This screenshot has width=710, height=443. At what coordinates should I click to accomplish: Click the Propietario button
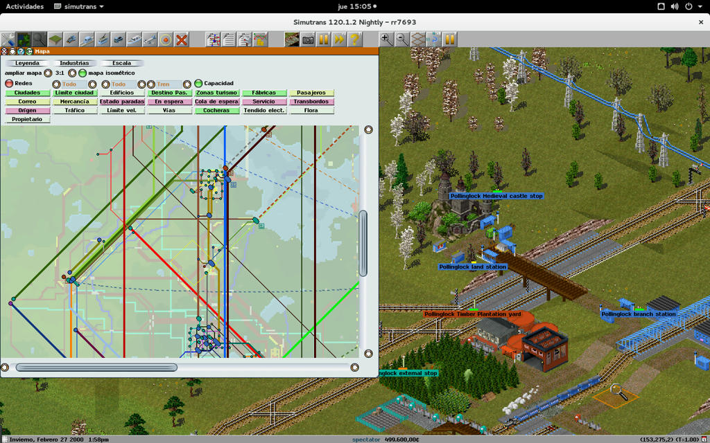(x=27, y=119)
